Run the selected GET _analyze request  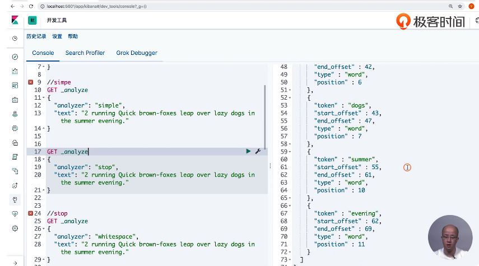click(249, 151)
